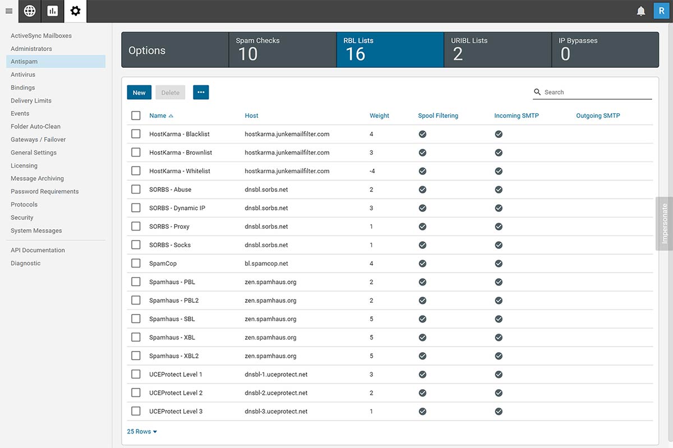The height and width of the screenshot is (448, 673).
Task: Click Incoming SMTP check for Spamhaus - XBL
Action: 499,338
